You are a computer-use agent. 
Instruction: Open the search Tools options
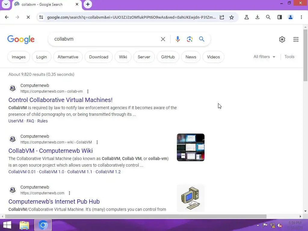click(x=289, y=57)
